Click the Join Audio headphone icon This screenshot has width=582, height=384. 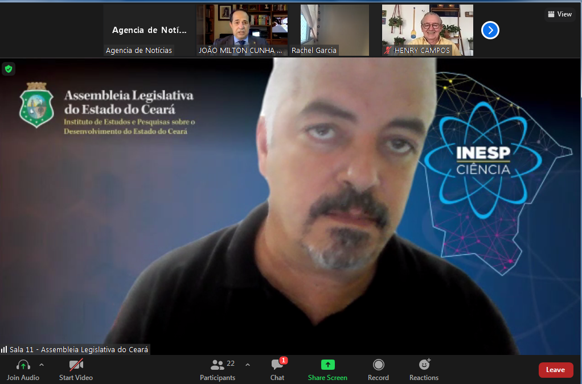23,365
